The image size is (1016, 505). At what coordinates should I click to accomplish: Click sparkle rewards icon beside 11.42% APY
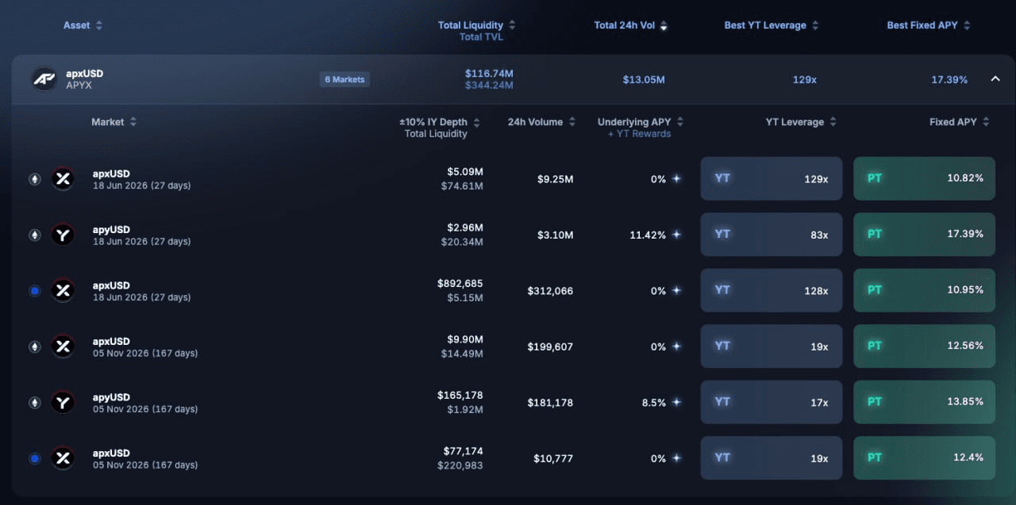676,235
